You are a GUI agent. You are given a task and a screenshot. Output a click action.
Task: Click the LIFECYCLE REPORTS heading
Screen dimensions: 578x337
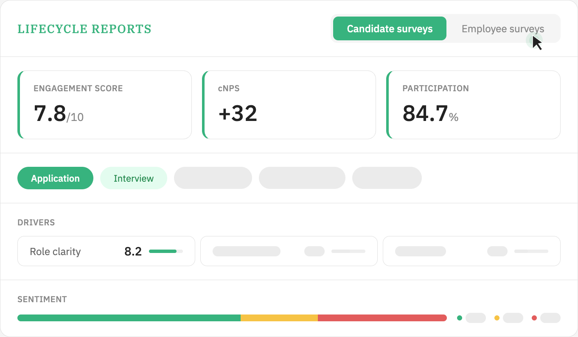[84, 29]
